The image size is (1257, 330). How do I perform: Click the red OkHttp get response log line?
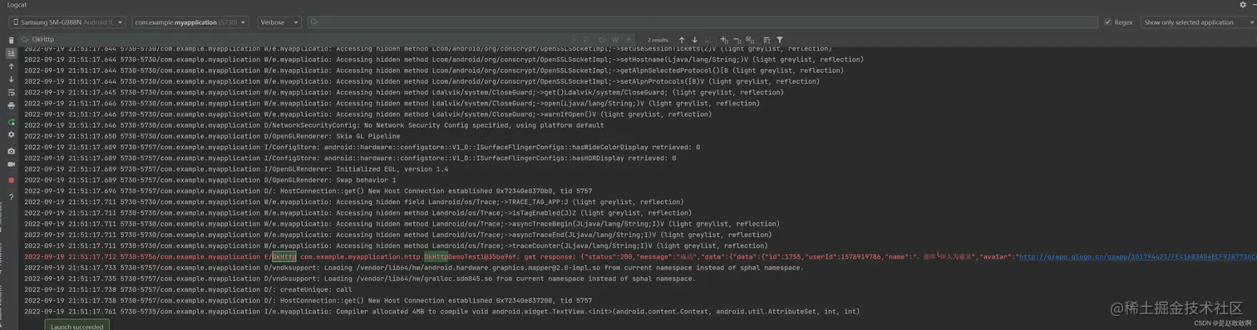640,257
